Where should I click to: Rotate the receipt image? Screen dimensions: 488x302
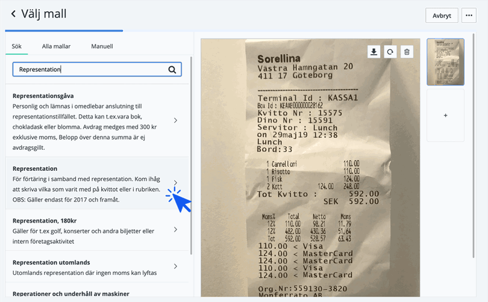coord(390,52)
